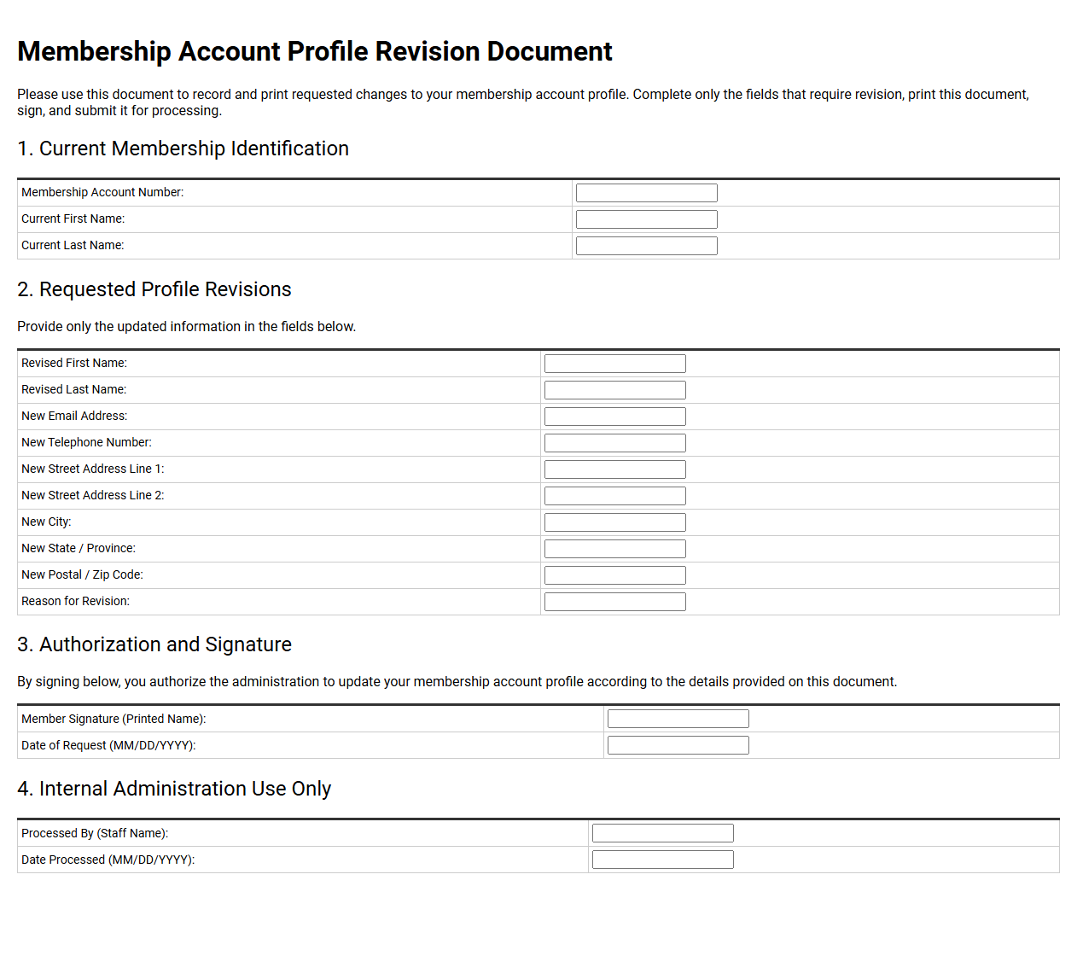Click the 'New Email Address:' label

74,417
